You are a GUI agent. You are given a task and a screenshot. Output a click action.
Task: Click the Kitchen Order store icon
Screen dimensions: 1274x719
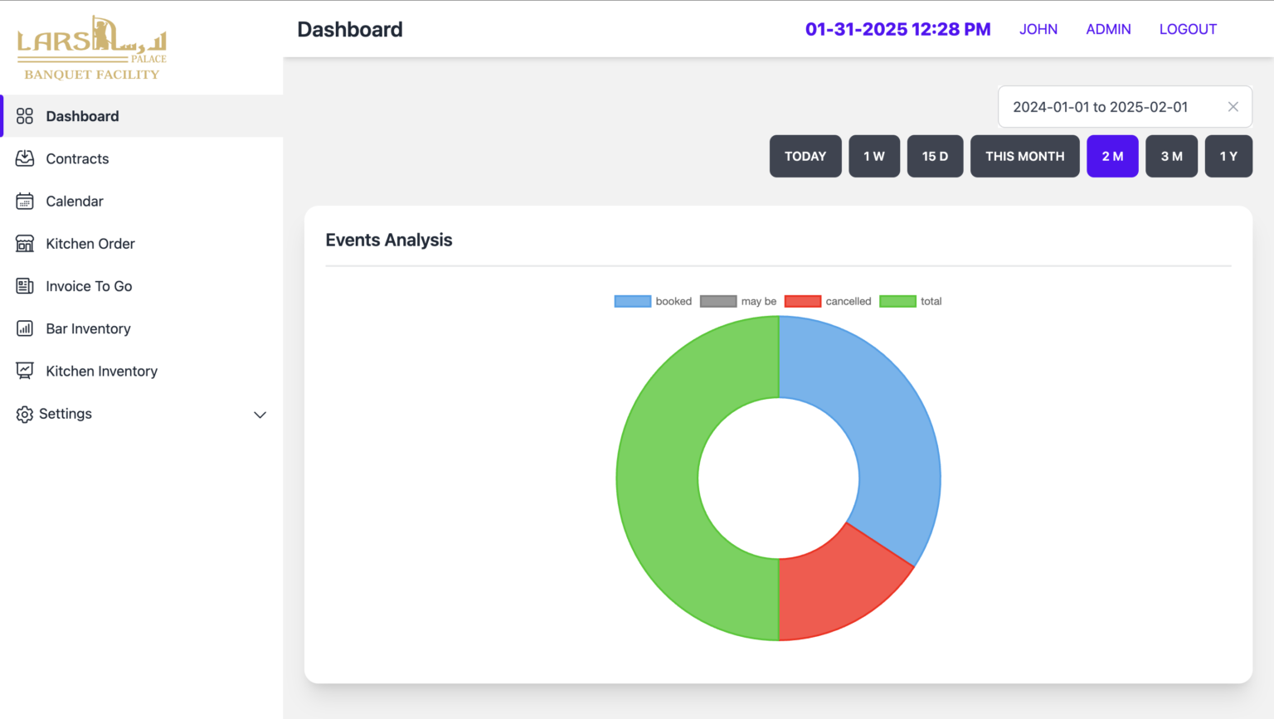25,244
